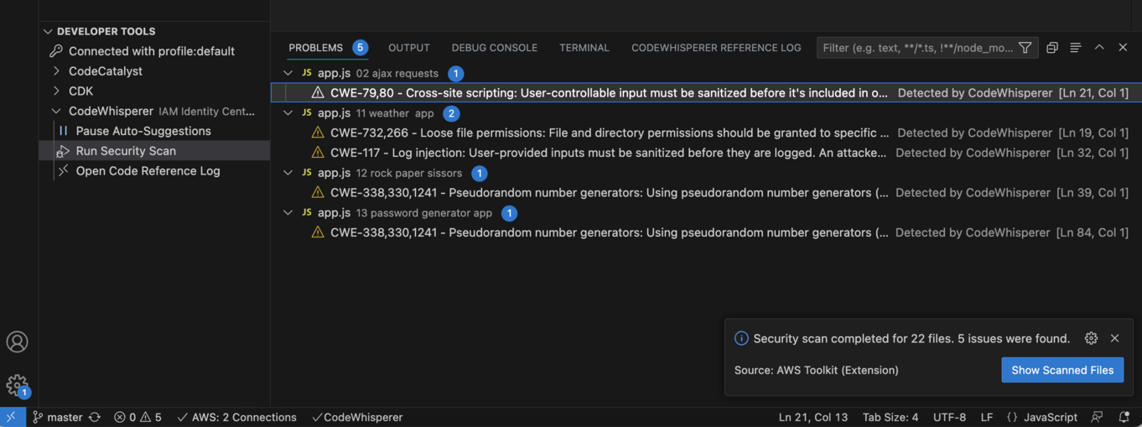This screenshot has width=1142, height=427.
Task: Click Tab Size: 4 indicator
Action: [x=890, y=417]
